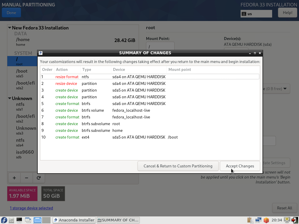Select the ntfs sda4 entry
Image resolution: width=299 pixels, height=224 pixels.
pos(22,142)
